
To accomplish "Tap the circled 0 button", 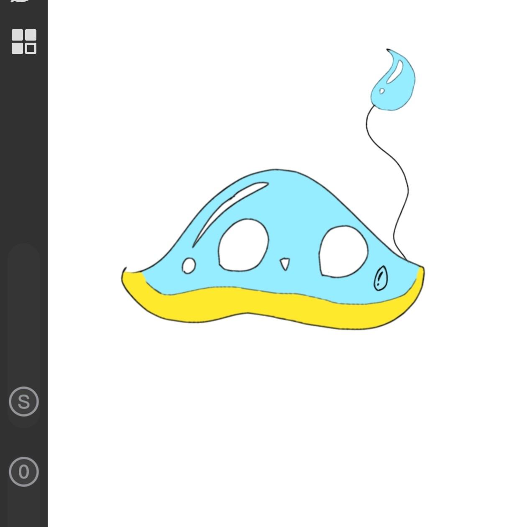I will click(24, 472).
